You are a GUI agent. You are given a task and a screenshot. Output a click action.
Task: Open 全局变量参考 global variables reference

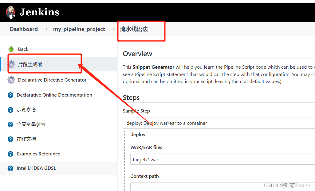click(31, 124)
